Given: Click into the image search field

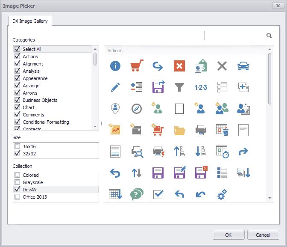Looking at the screenshot, I should (x=234, y=36).
